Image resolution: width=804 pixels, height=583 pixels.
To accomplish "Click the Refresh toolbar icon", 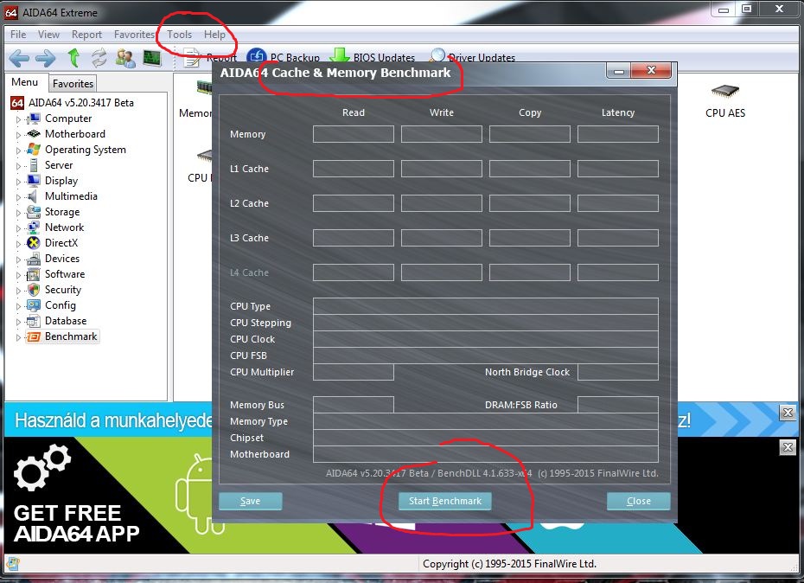I will pos(99,57).
